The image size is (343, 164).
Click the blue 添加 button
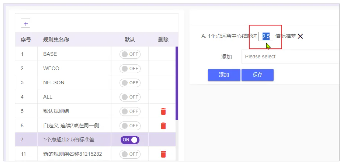coord(224,75)
